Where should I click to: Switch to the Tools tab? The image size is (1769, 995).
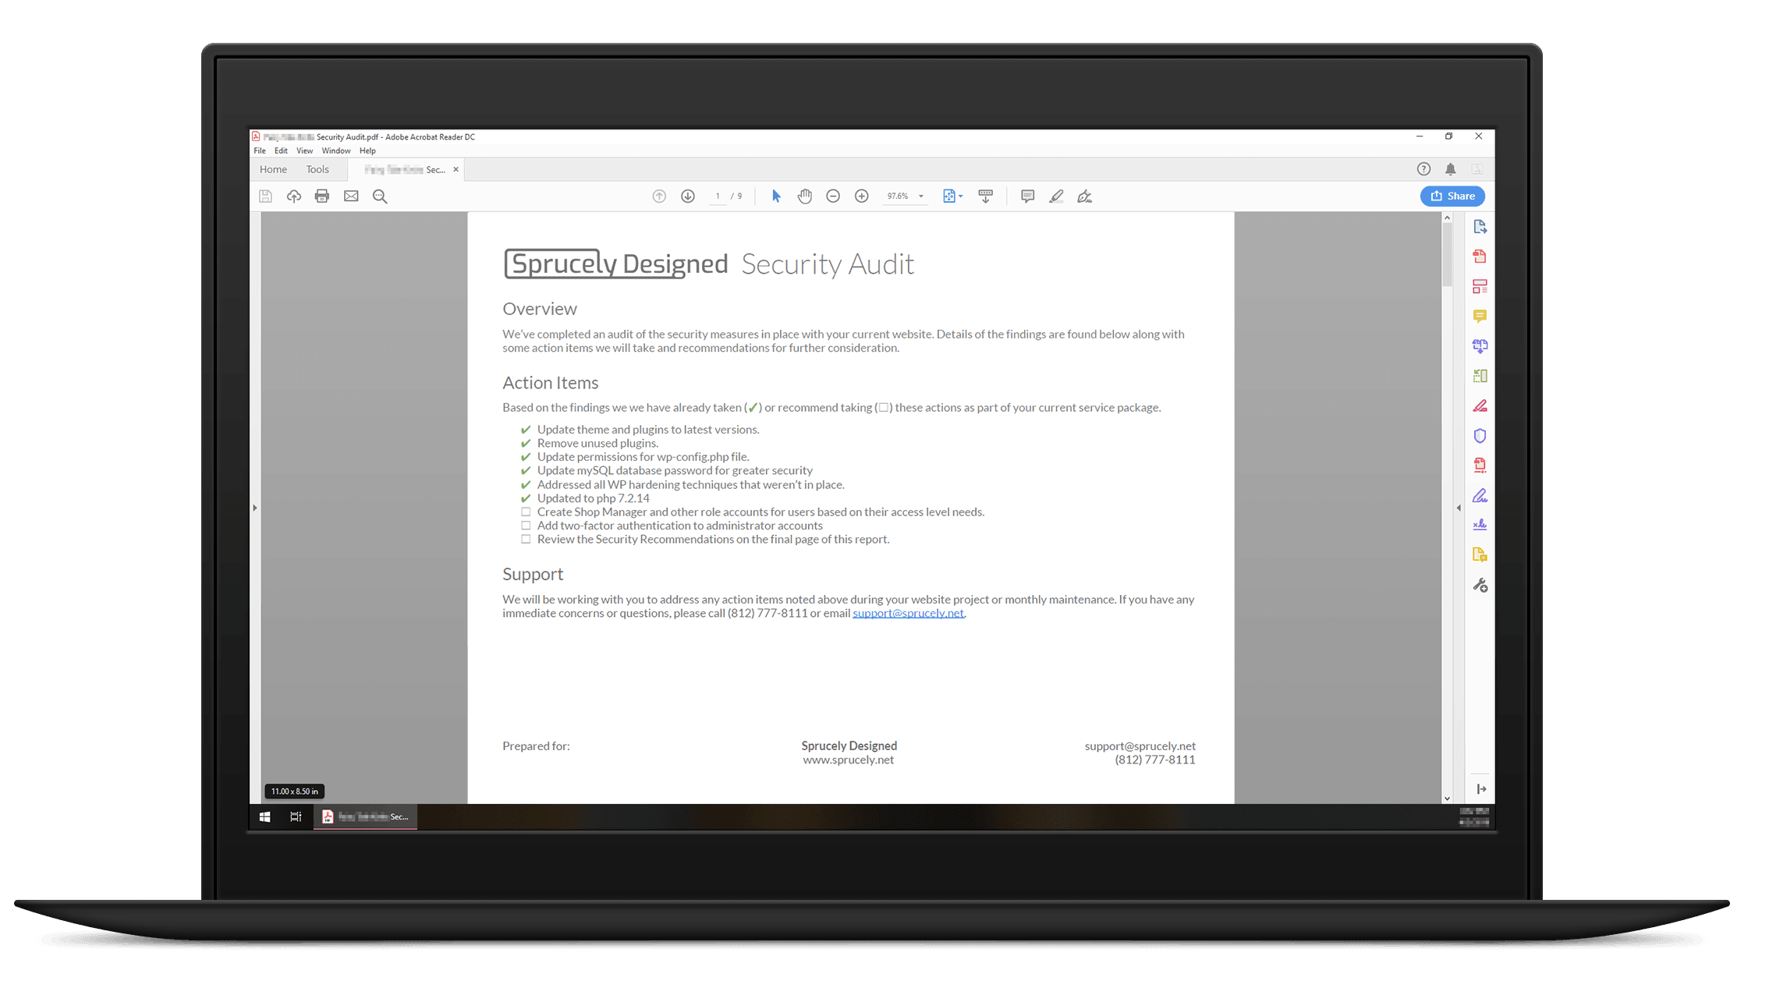[x=317, y=169]
